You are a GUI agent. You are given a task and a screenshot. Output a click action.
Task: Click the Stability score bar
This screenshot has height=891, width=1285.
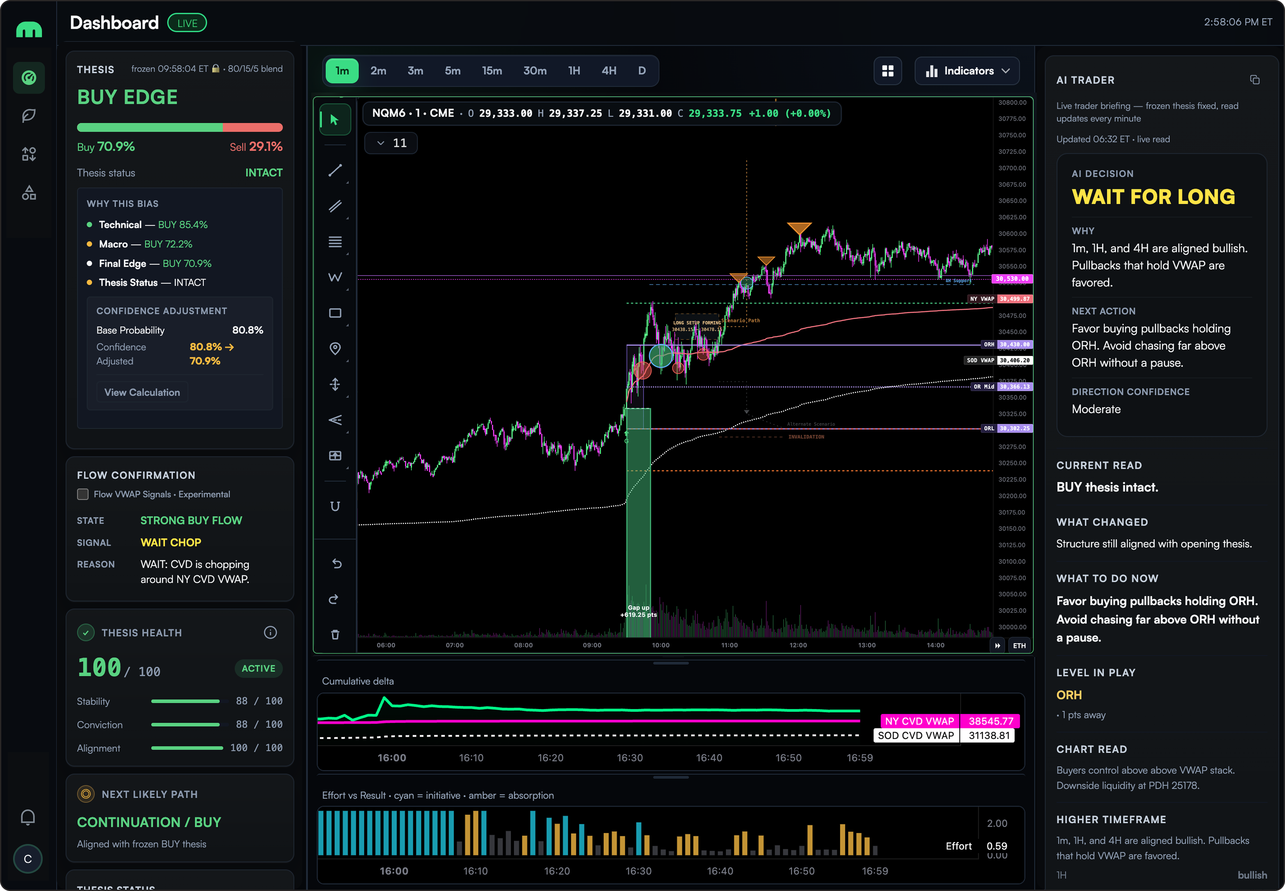[x=186, y=701]
